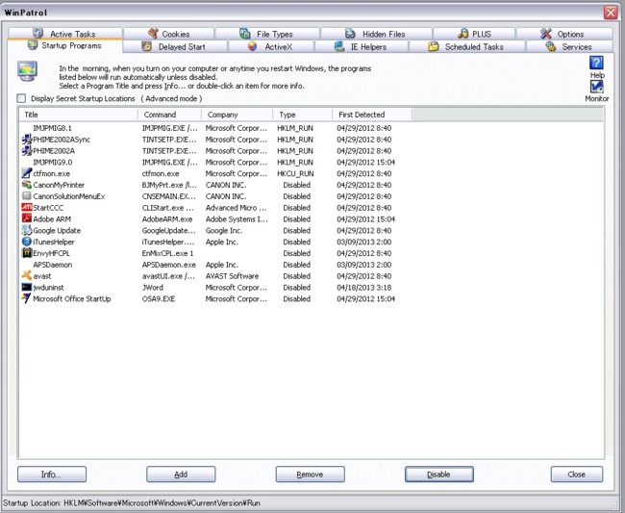The image size is (625, 513).
Task: Click the Microsoft Office StartUp icon
Action: (x=26, y=298)
